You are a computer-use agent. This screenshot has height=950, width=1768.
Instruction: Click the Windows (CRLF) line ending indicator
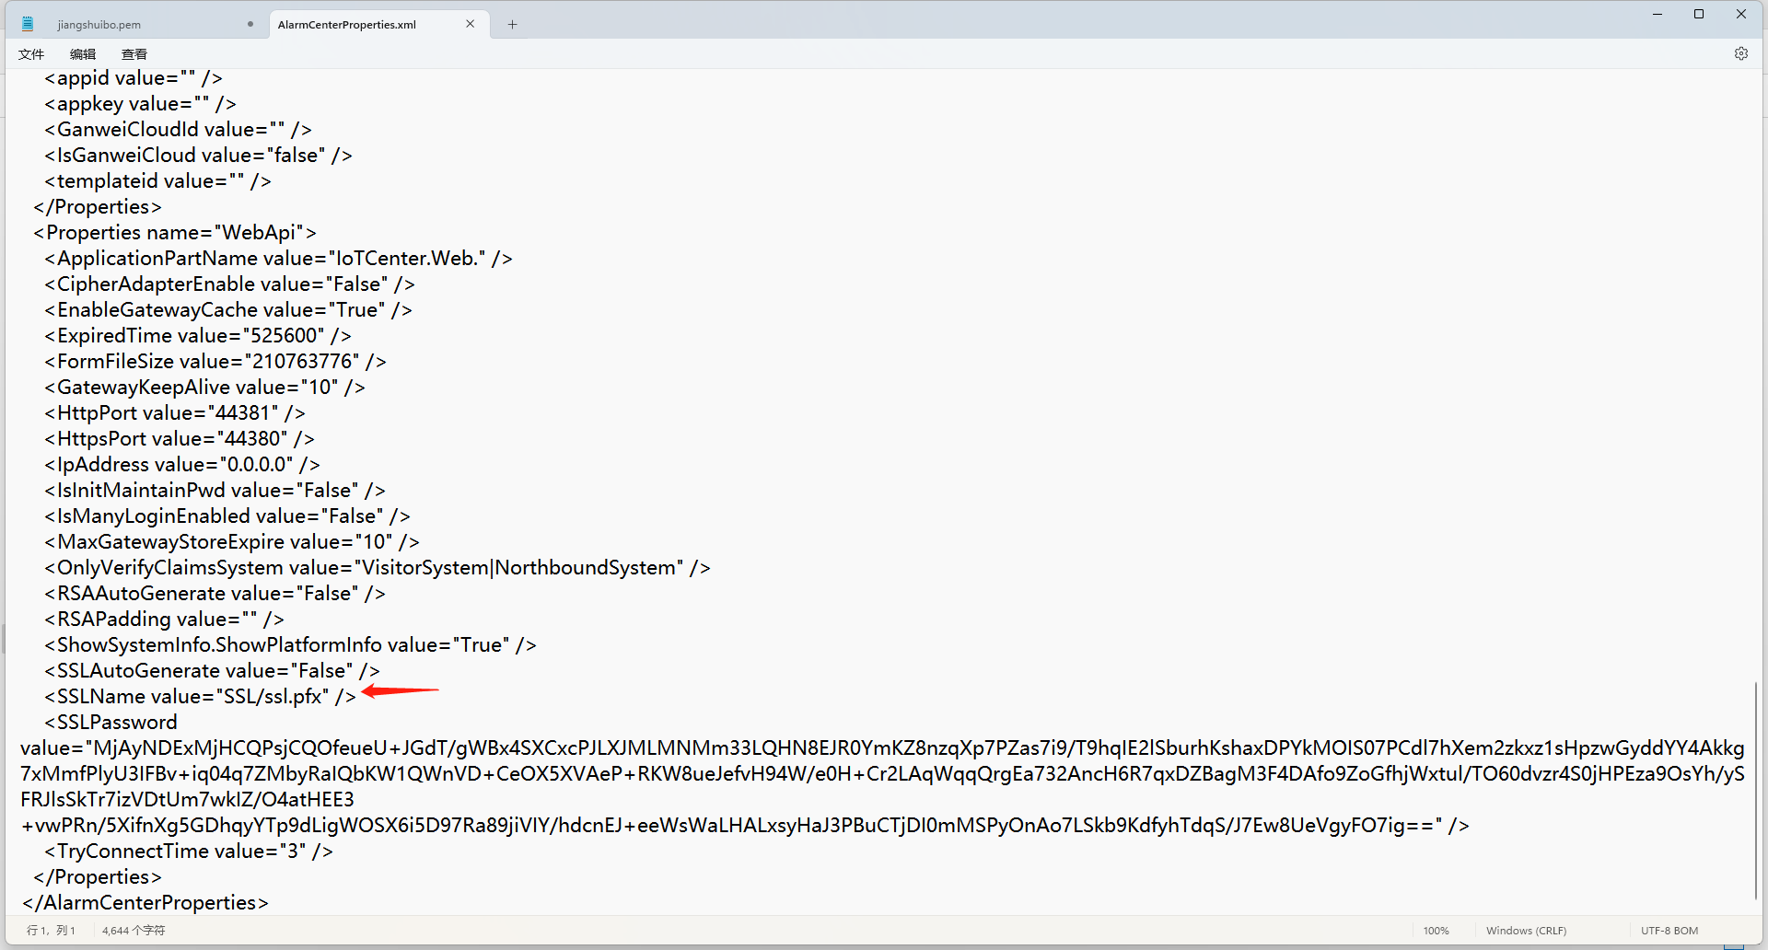pos(1526,931)
